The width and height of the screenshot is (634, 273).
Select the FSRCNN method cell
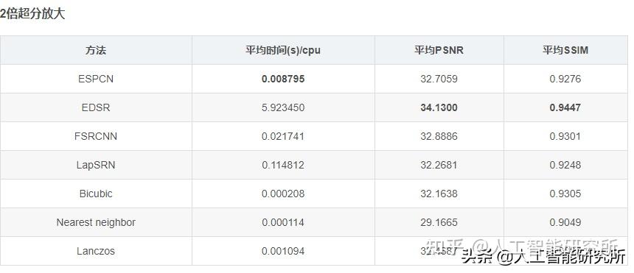pos(96,137)
